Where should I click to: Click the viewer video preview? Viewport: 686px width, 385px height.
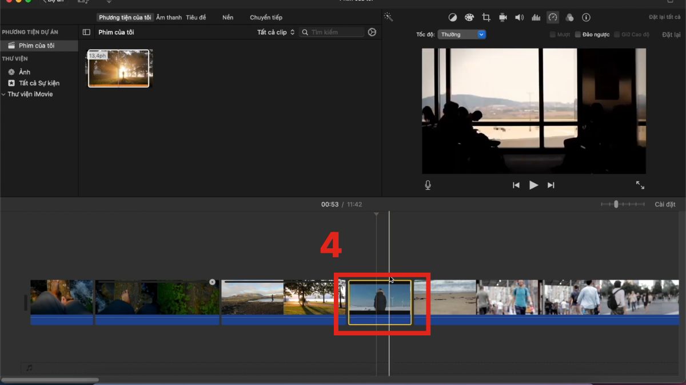click(534, 111)
